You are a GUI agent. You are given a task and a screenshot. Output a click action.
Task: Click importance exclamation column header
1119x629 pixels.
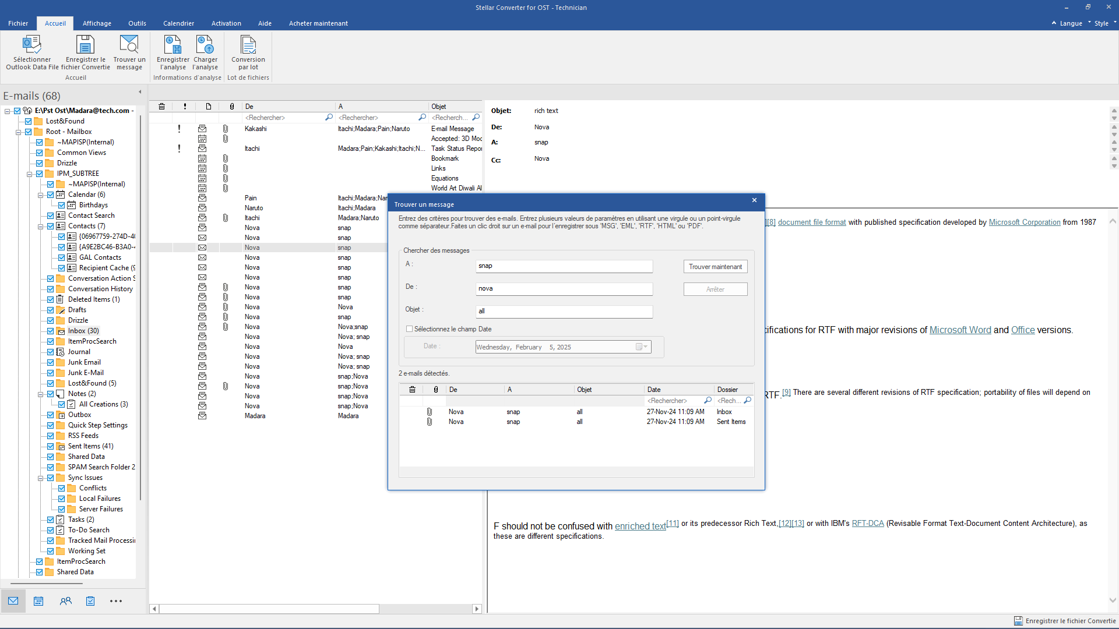point(185,107)
